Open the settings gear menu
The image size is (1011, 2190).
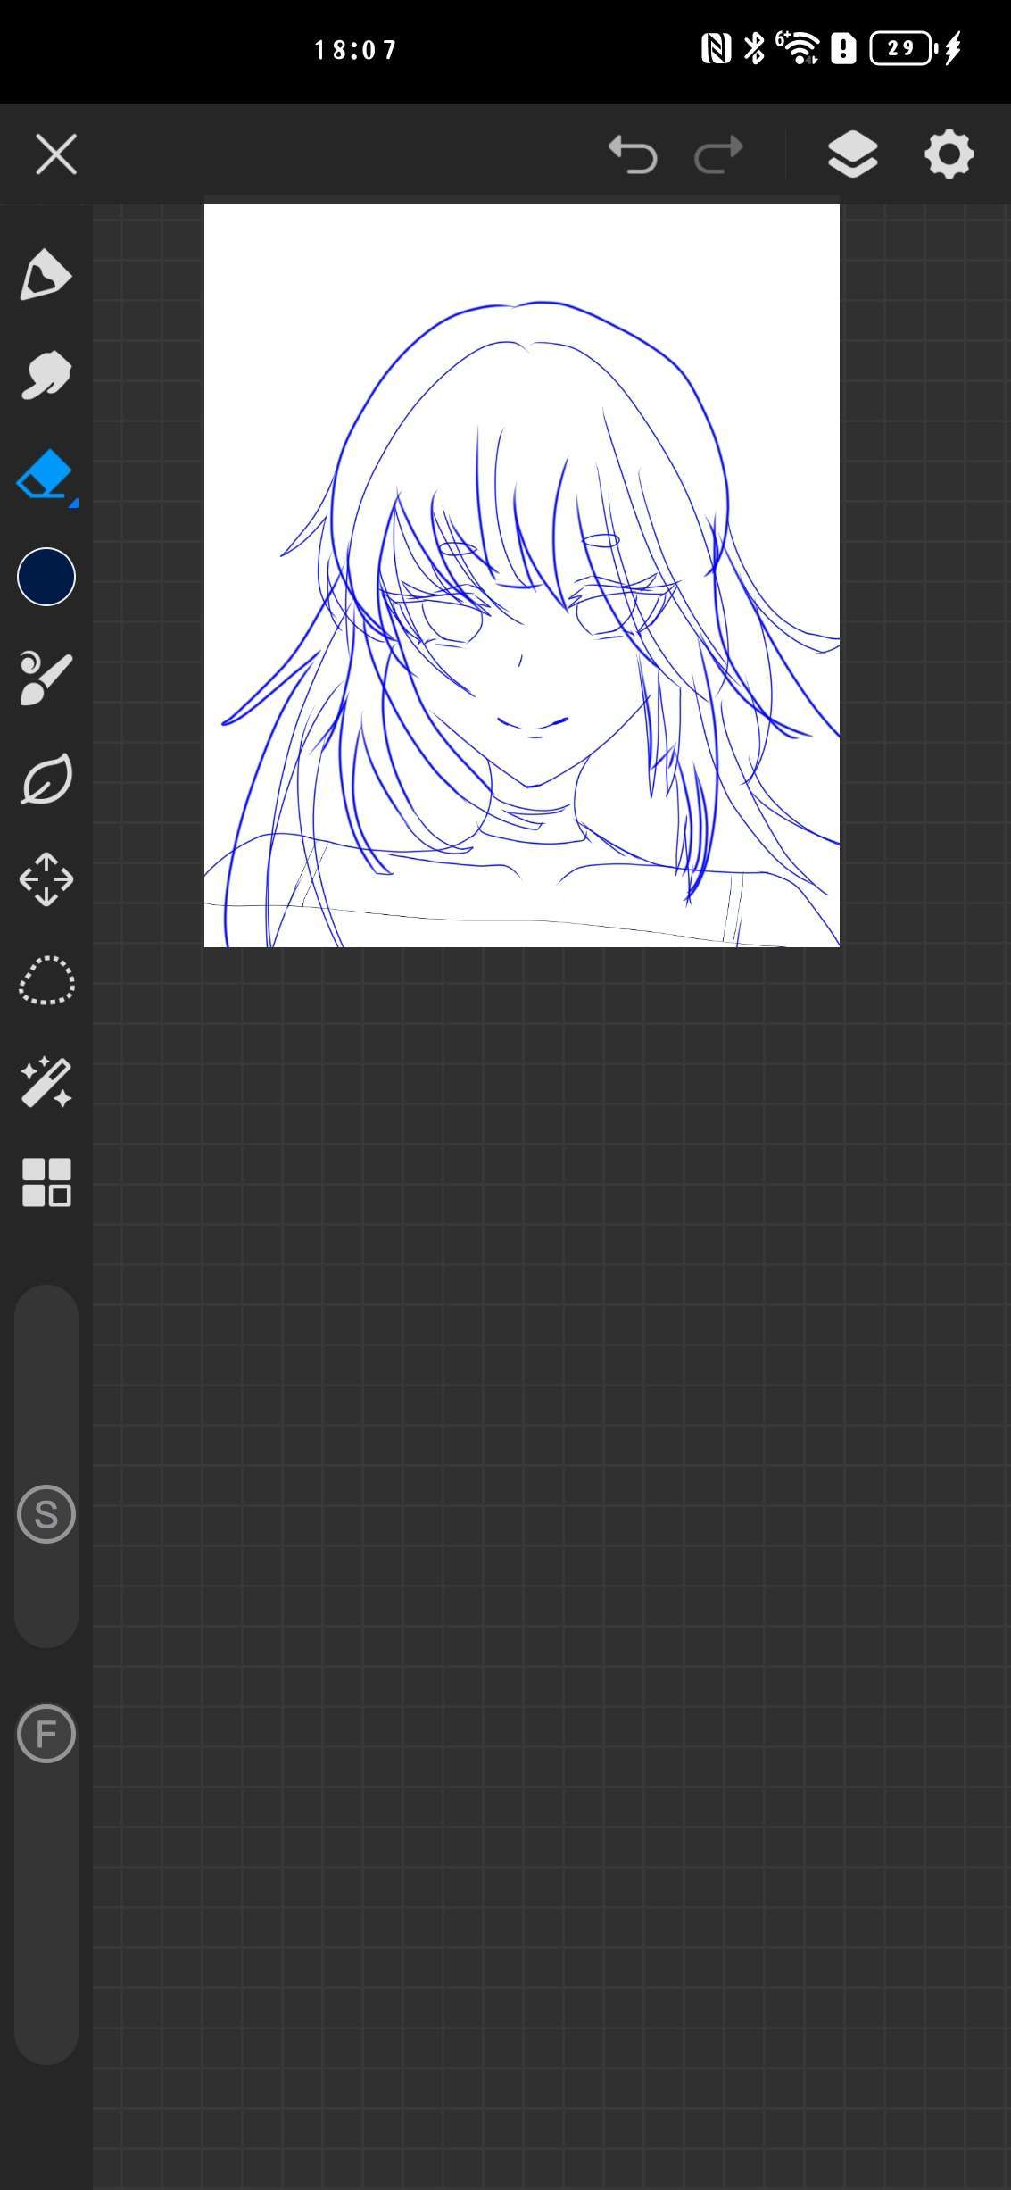(x=949, y=154)
